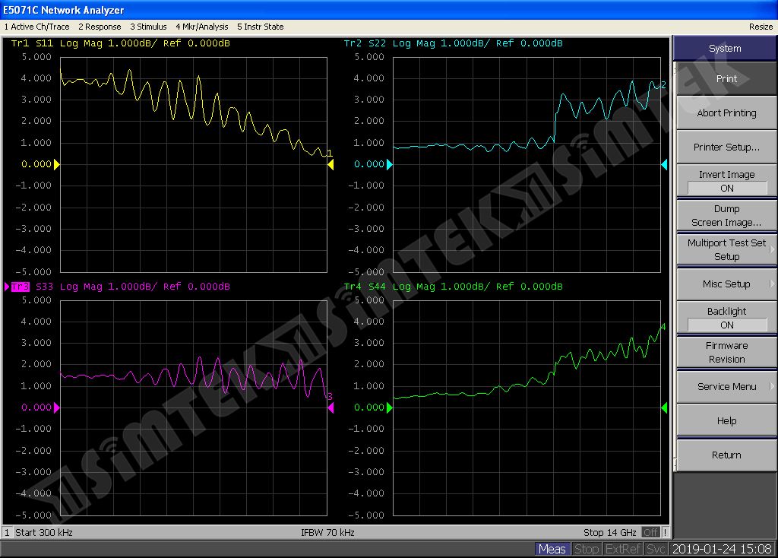778x558 pixels.
Task: Select marker 2 on the S22 trace
Action: 663,84
